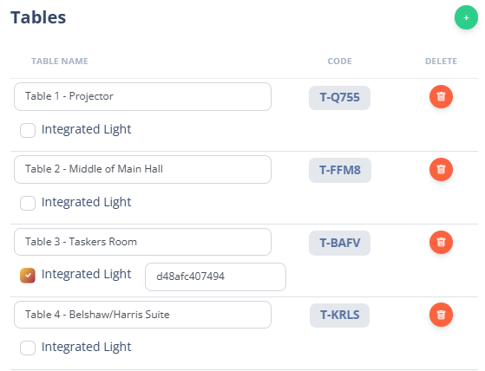Edit the Table 4 - Belshaw/Harris Suite field
Viewport: 485px width, 371px height.
click(x=142, y=315)
